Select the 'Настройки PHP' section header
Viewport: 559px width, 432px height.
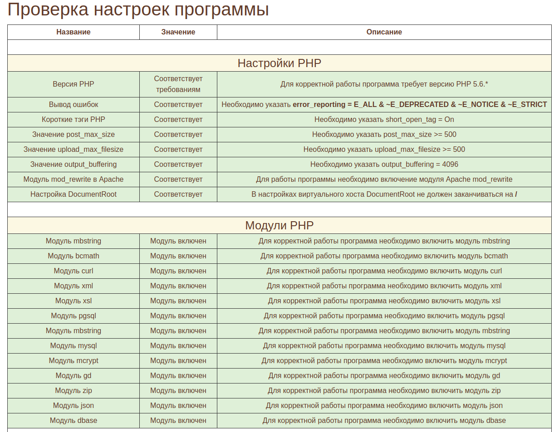pyautogui.click(x=279, y=63)
